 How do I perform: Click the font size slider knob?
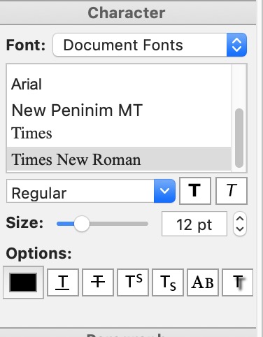(x=82, y=224)
